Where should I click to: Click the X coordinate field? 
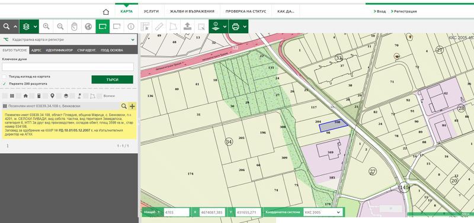click(212, 212)
